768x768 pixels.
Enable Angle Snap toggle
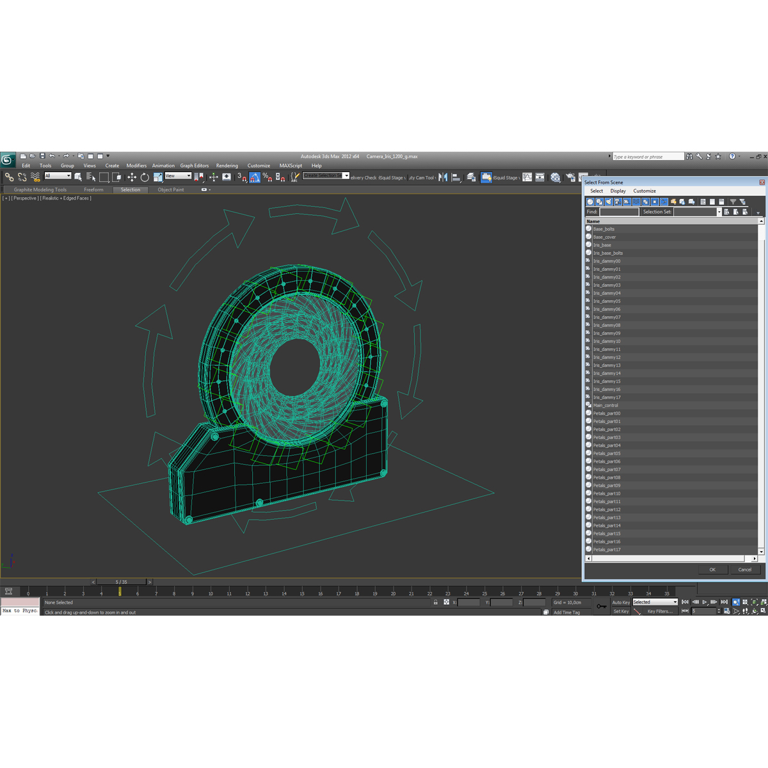[x=255, y=177]
